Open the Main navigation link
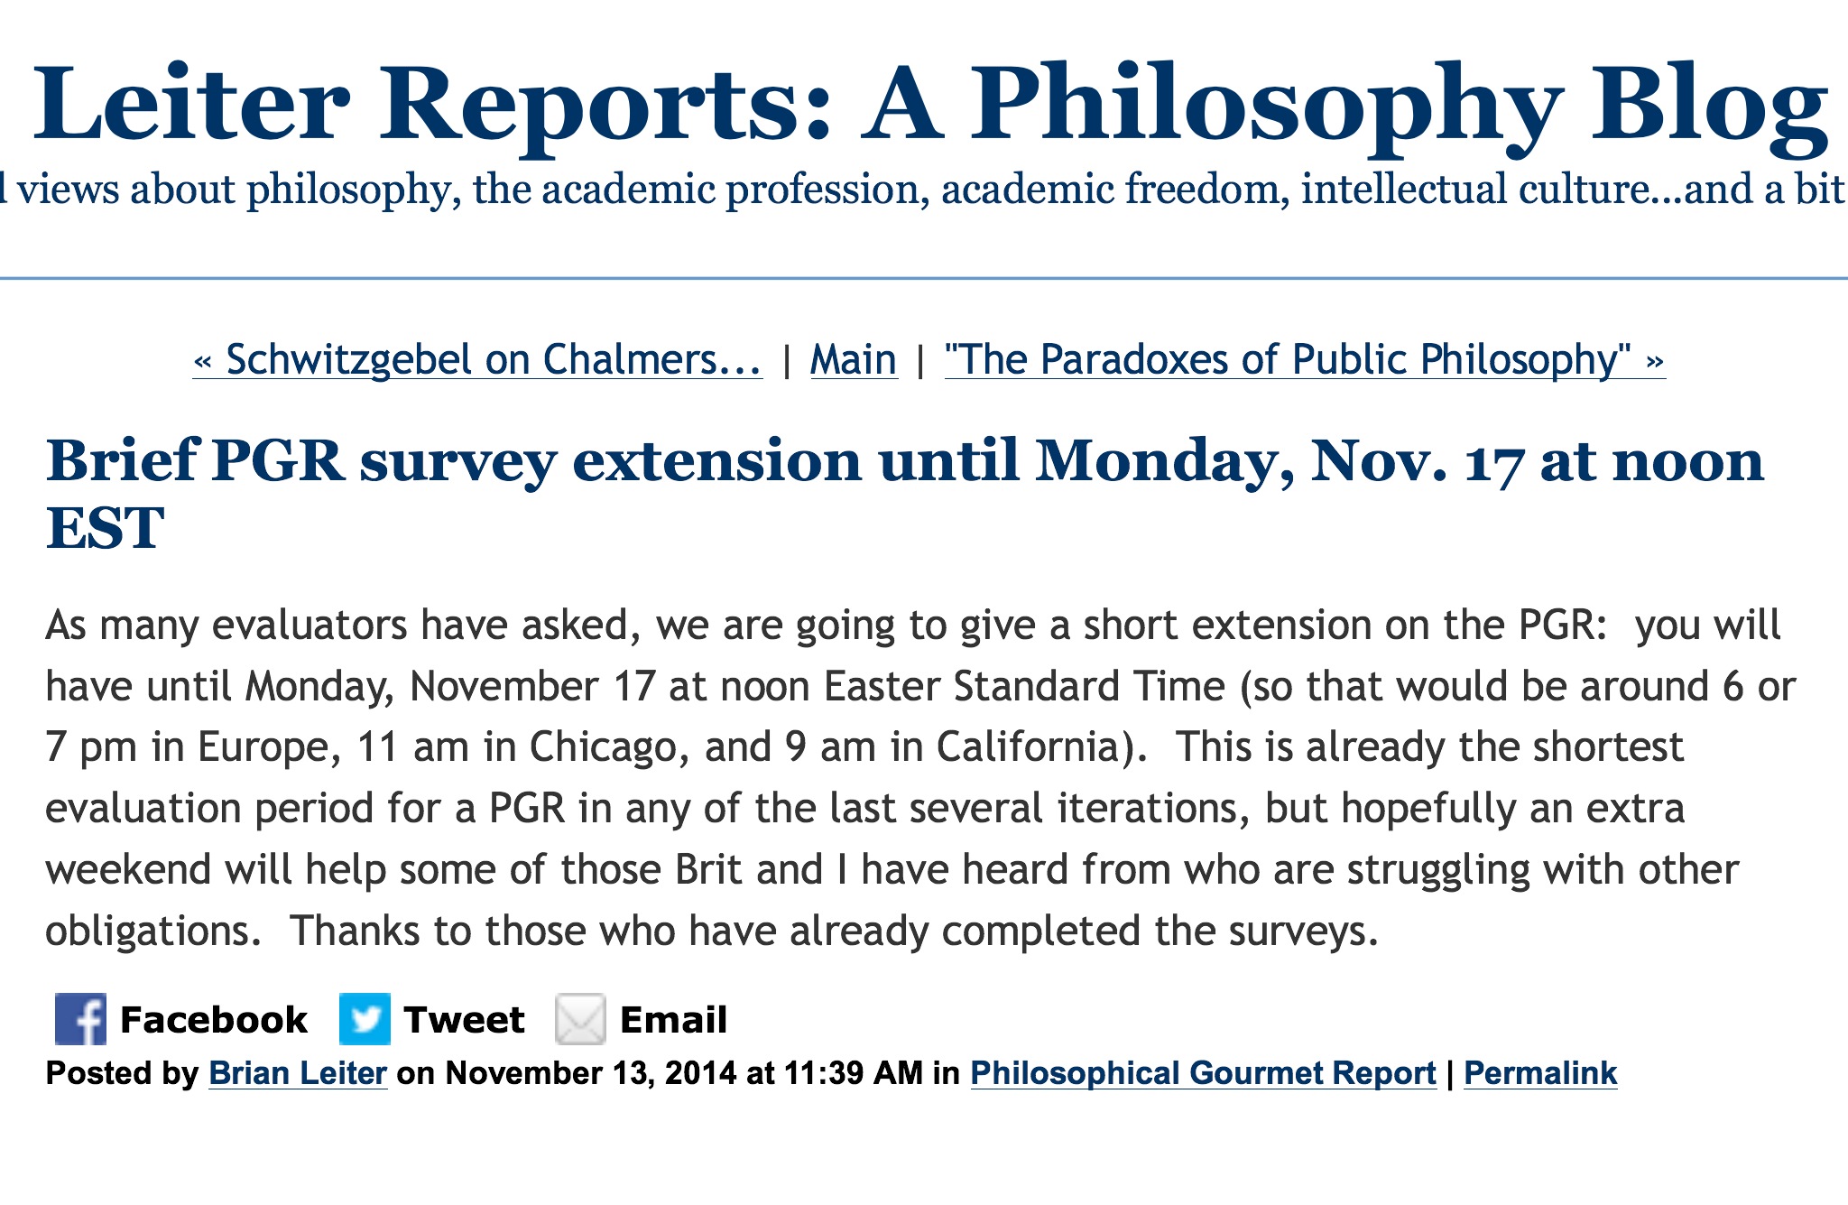 [854, 360]
